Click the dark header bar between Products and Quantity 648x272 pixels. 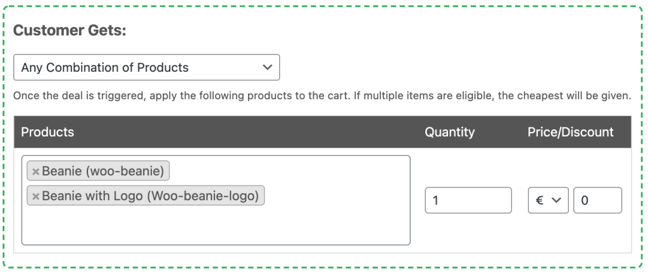[248, 132]
